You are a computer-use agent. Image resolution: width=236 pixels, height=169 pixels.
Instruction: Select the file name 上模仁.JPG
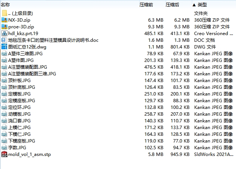click(19, 128)
